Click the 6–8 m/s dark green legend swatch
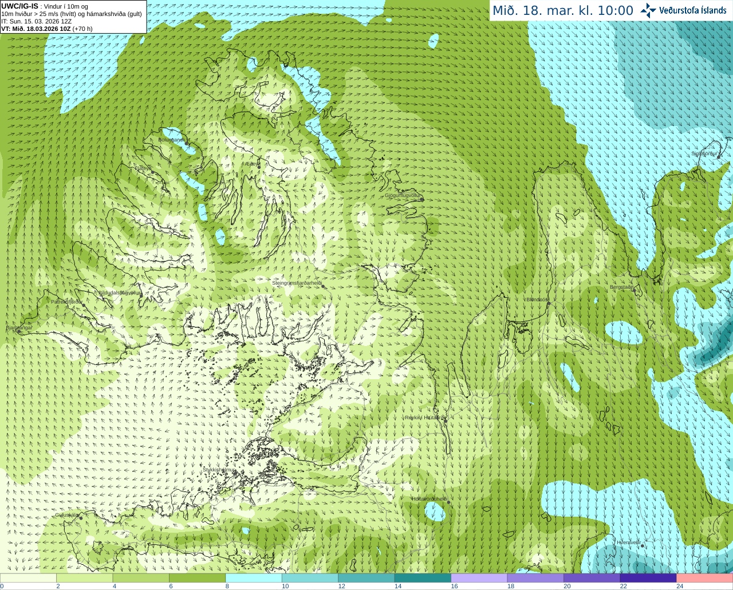This screenshot has width=733, height=590. tap(197, 578)
